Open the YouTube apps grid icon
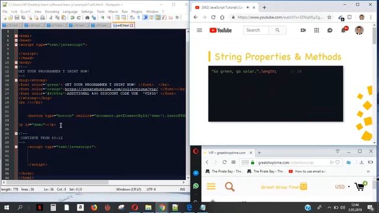This screenshot has width=379, height=213. (x=316, y=30)
